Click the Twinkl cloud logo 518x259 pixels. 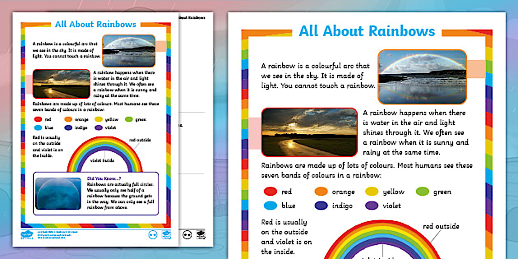26,234
